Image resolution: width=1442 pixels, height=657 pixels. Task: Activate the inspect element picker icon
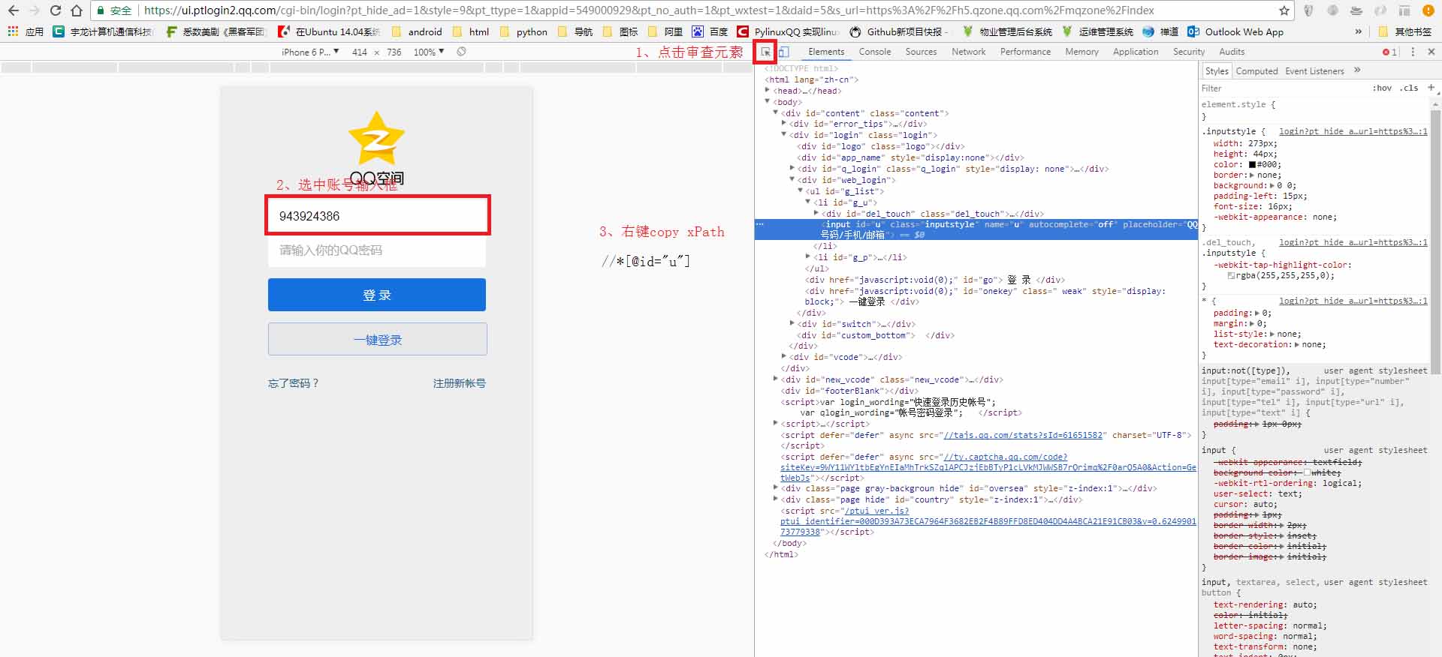(765, 52)
